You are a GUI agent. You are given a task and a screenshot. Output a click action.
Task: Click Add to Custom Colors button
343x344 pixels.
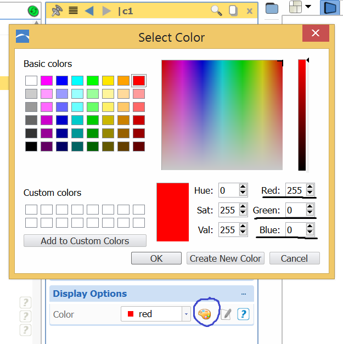pyautogui.click(x=85, y=241)
